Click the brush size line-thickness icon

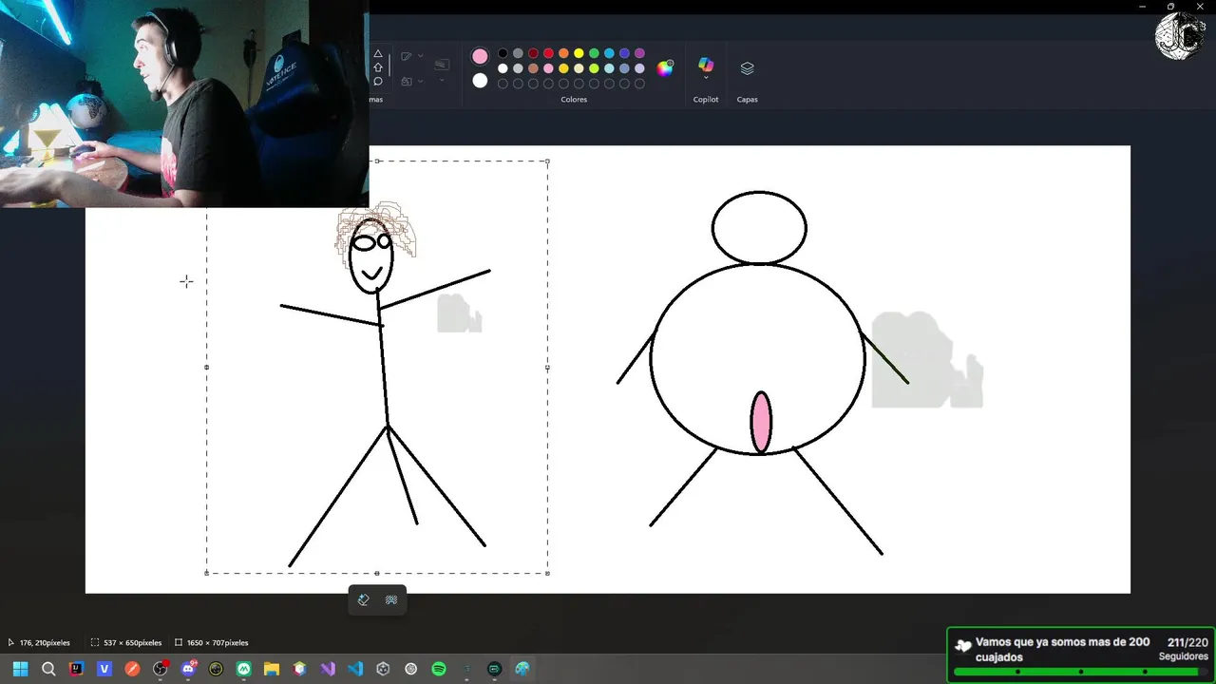(442, 65)
